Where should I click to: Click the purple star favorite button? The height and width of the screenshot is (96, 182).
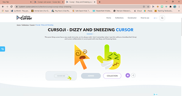[128, 75]
